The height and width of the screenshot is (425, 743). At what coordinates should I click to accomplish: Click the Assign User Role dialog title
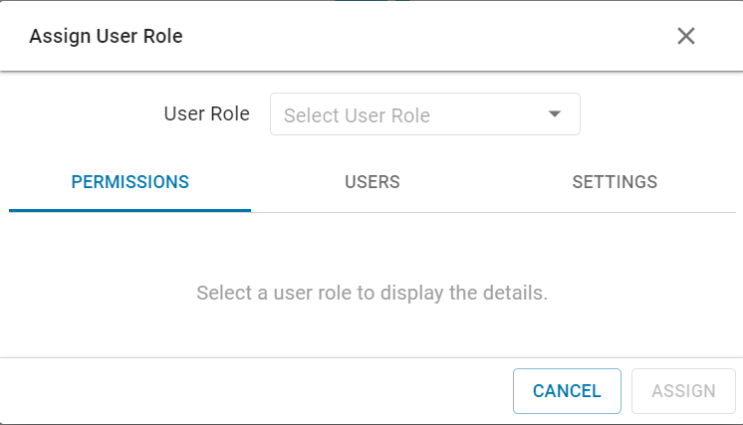click(x=106, y=37)
